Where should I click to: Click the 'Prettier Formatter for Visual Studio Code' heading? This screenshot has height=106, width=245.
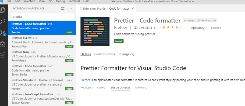point(133,68)
